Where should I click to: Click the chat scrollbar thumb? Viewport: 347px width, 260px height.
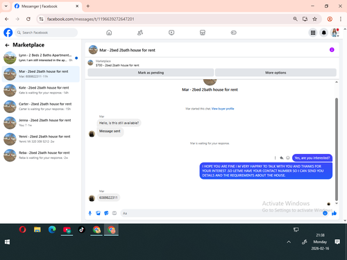(337, 149)
